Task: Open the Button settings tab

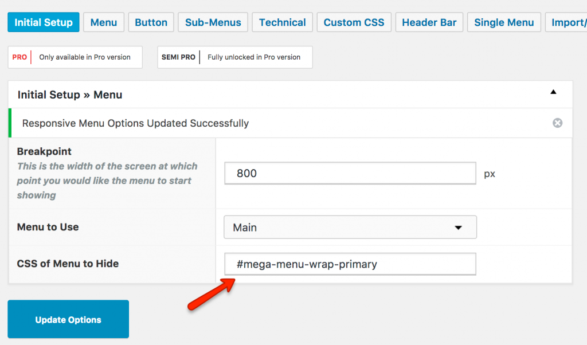Action: click(151, 22)
